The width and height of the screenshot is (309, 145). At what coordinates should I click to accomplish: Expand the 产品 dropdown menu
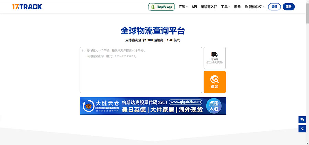183,7
